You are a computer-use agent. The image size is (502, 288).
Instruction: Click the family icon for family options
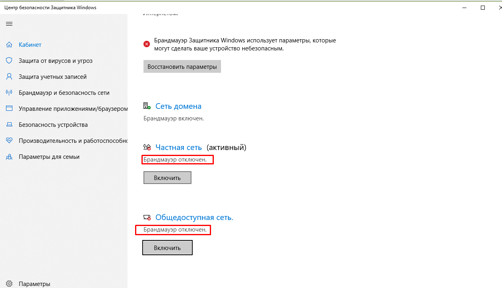[x=9, y=157]
